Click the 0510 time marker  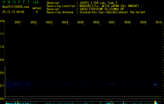click(x=159, y=22)
